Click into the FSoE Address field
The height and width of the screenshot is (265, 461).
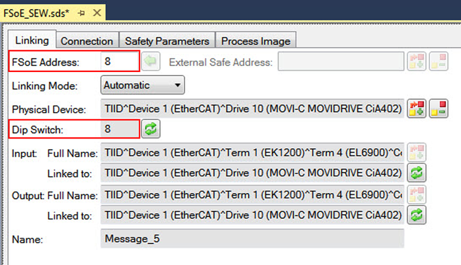pos(119,61)
